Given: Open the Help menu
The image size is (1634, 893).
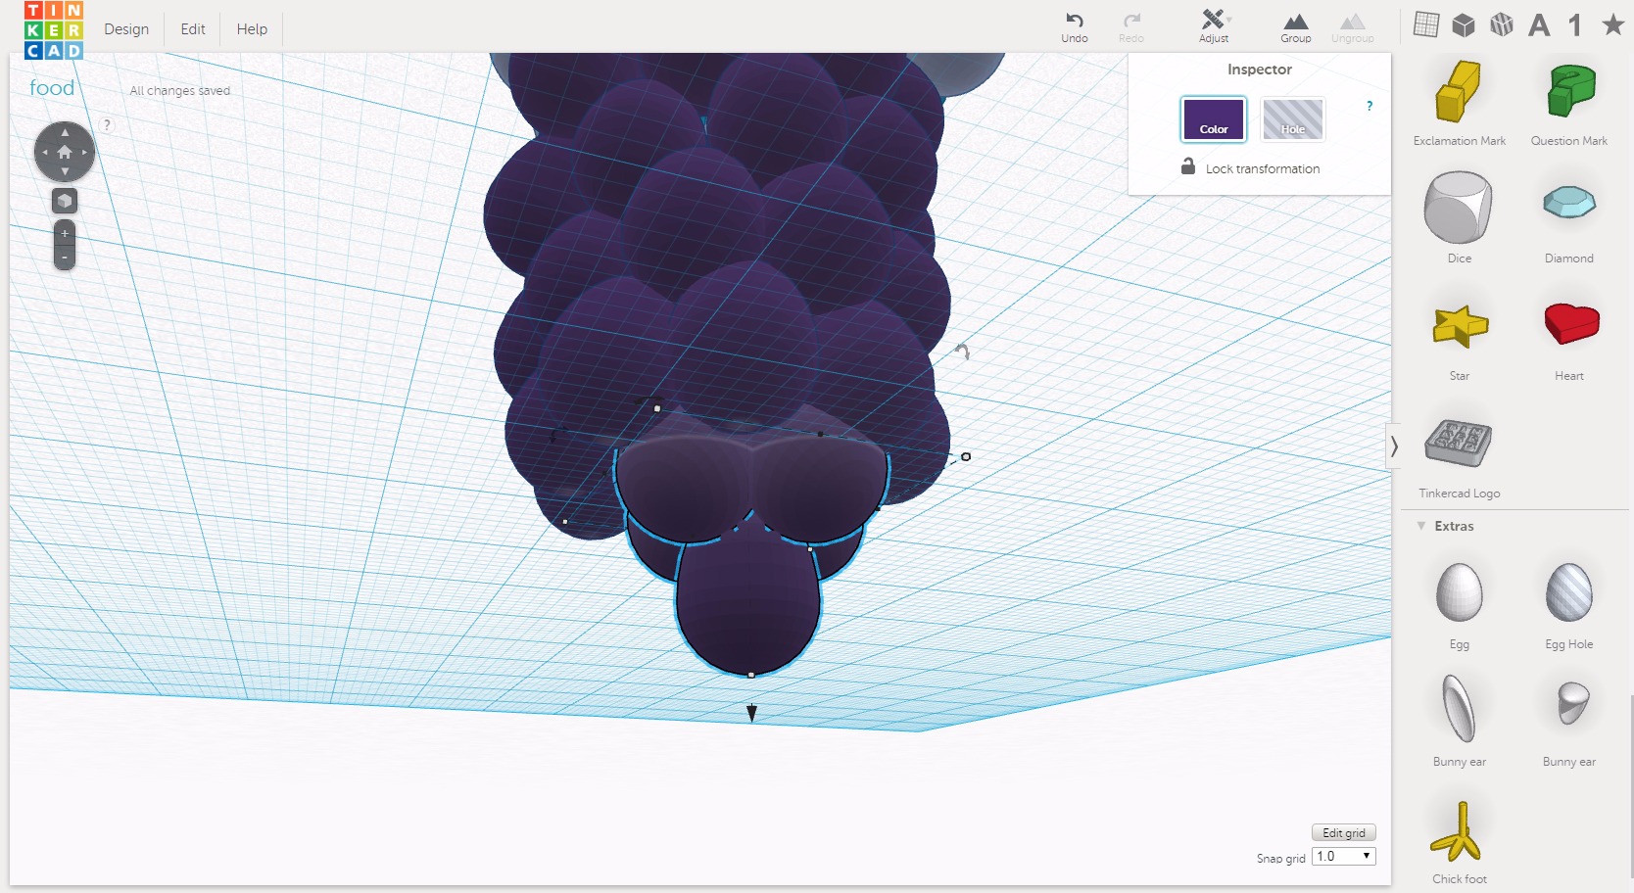Looking at the screenshot, I should [252, 29].
